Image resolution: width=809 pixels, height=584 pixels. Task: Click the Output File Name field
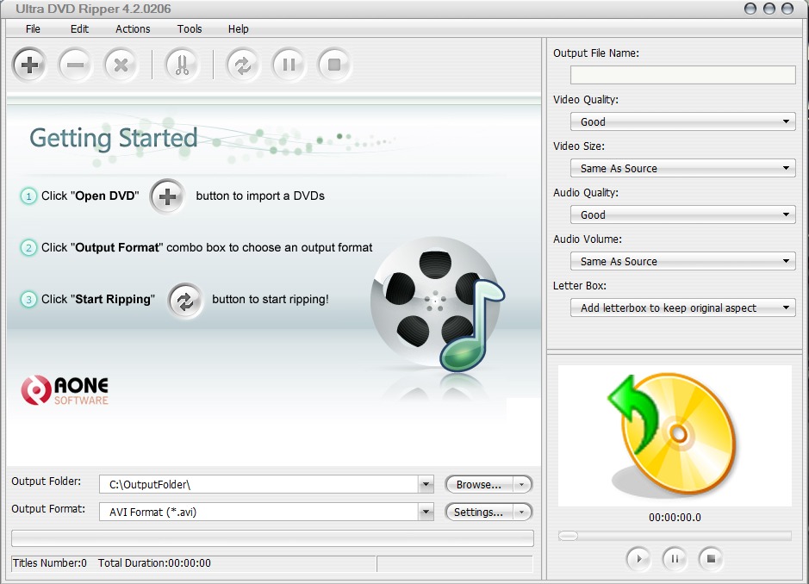click(682, 75)
